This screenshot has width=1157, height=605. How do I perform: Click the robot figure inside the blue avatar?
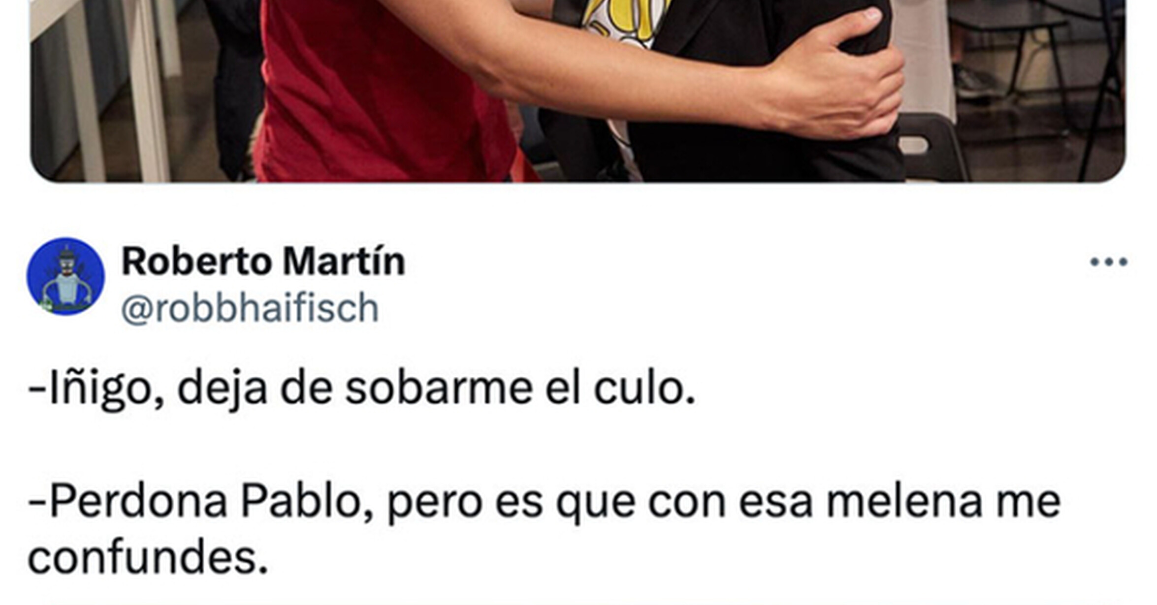coord(66,280)
